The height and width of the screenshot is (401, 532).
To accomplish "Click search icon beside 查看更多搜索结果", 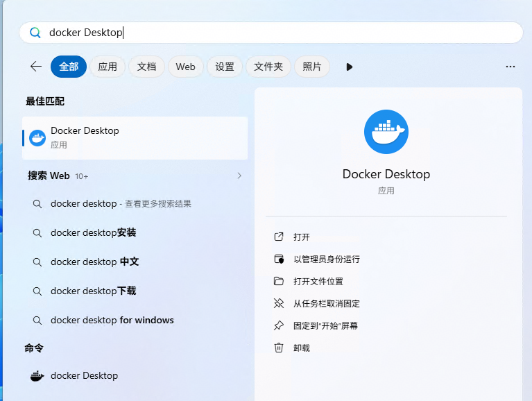I will point(37,204).
